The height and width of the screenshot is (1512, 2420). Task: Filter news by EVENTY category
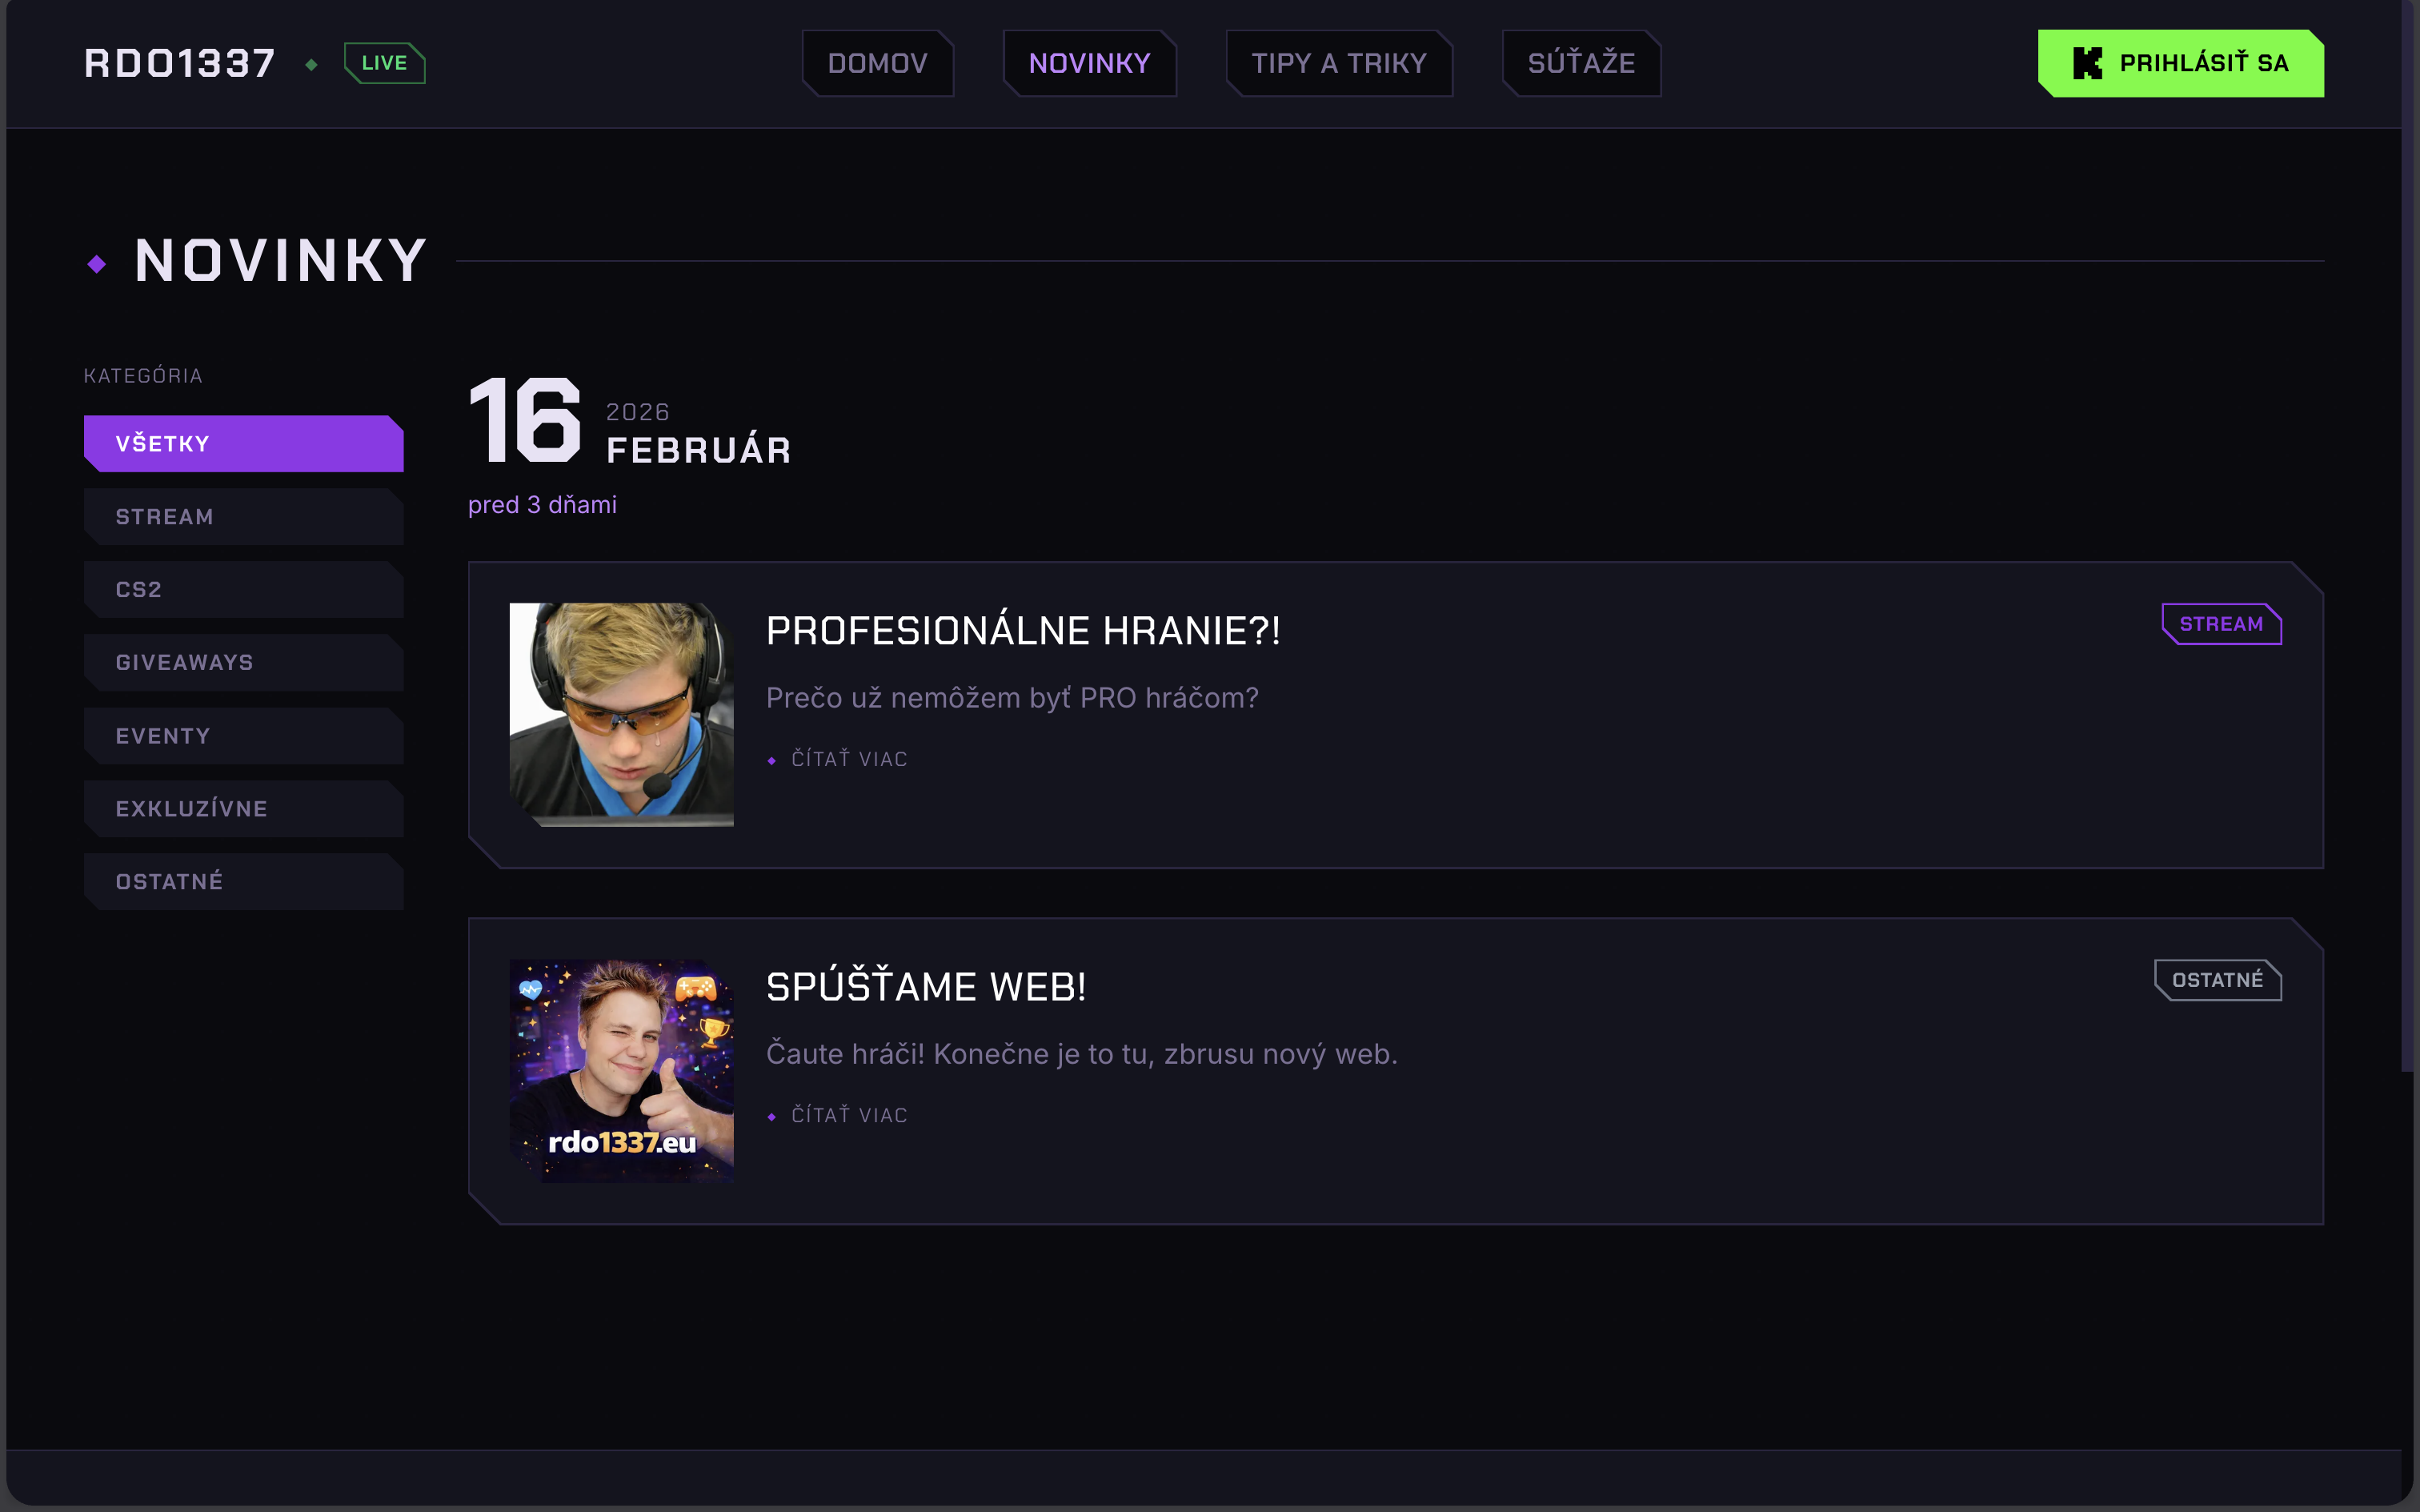tap(243, 735)
